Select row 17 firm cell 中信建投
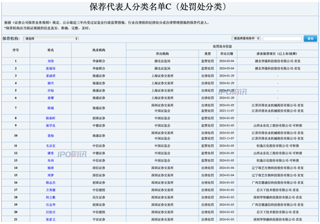Screen dimensions: 320x224 99,190
